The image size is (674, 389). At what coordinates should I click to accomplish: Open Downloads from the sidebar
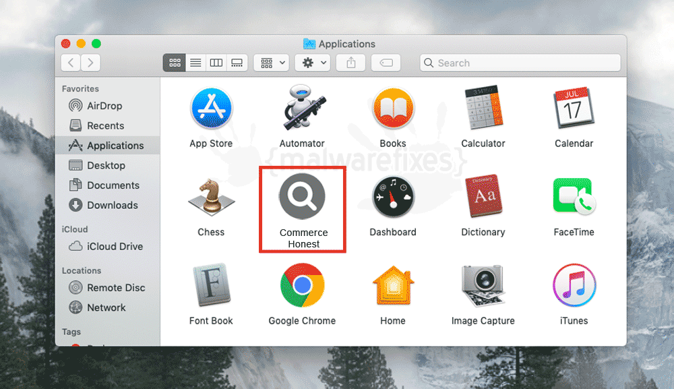tap(107, 205)
